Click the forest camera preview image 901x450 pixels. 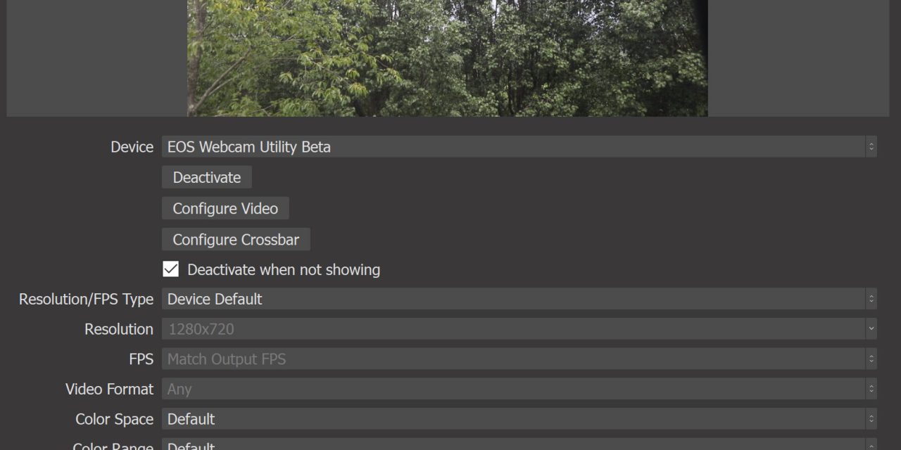click(447, 58)
